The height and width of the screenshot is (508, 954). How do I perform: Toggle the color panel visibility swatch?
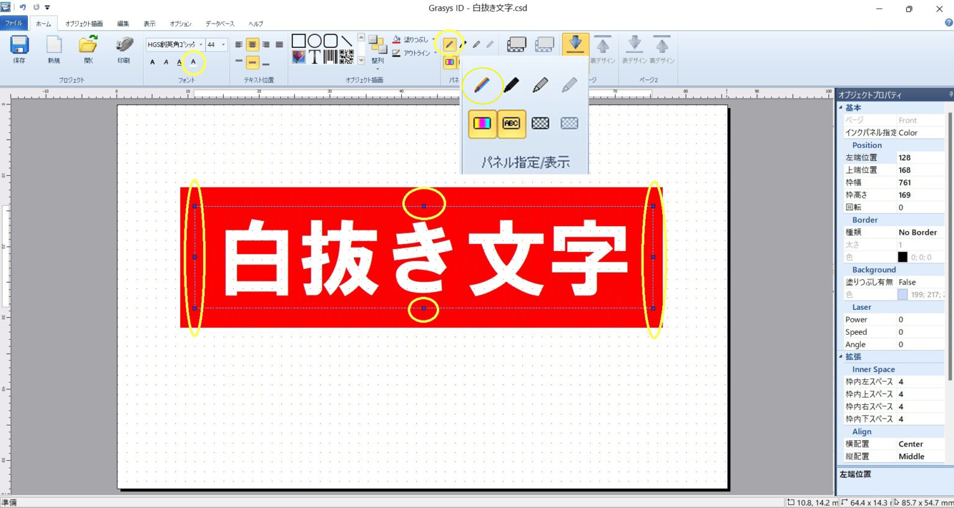(483, 124)
